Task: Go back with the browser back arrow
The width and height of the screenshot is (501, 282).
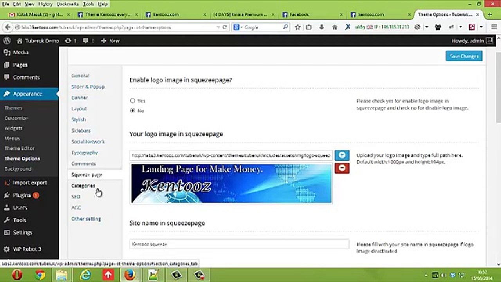Action: 7,27
